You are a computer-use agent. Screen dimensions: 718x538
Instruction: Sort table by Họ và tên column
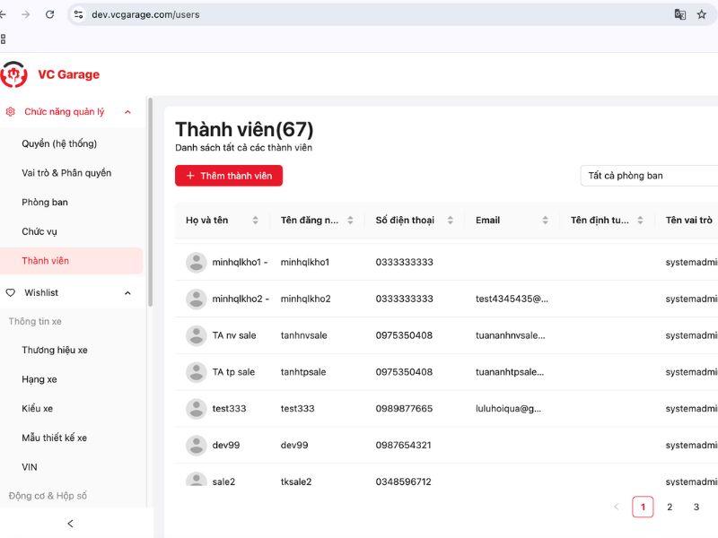(255, 221)
